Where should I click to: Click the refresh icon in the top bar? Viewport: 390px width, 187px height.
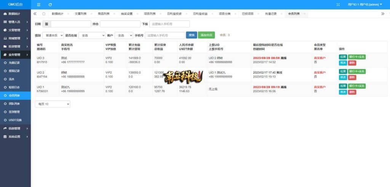tap(50, 5)
